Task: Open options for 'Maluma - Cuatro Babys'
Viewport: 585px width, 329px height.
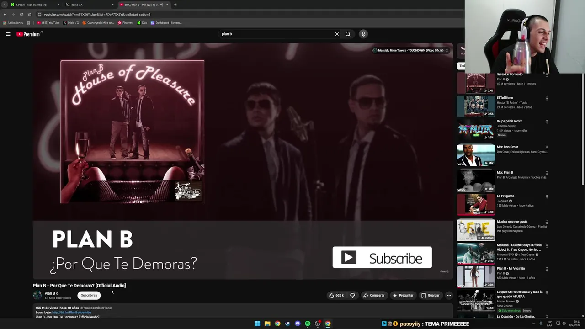Action: pyautogui.click(x=547, y=246)
